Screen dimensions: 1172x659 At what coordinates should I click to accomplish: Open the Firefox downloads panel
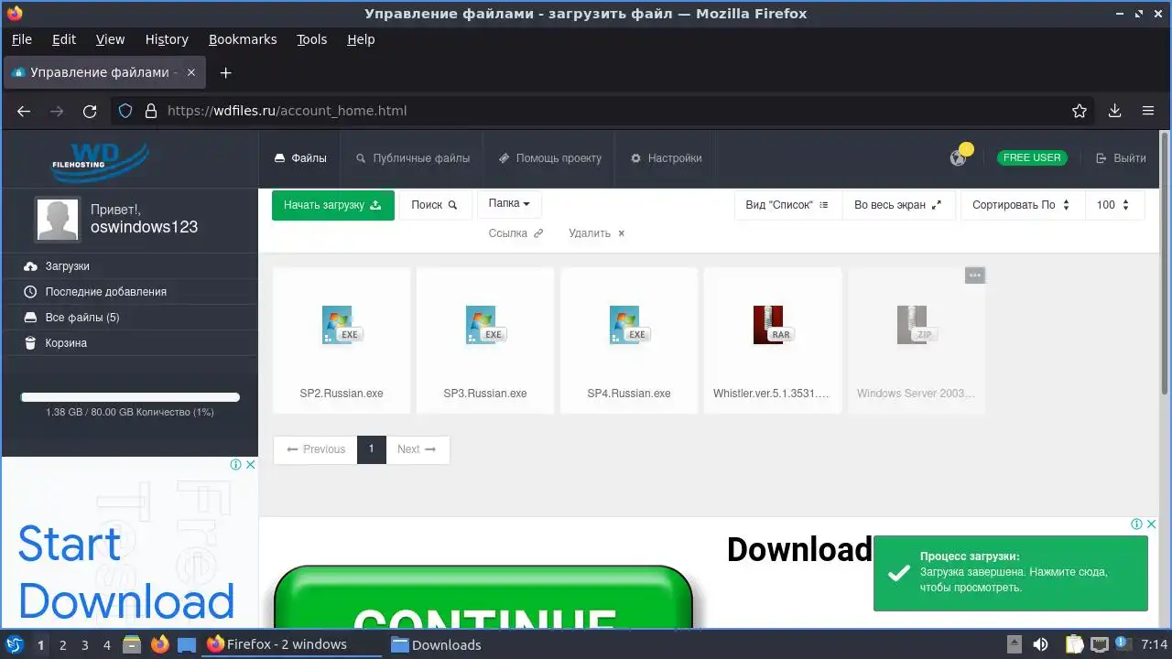tap(1114, 111)
